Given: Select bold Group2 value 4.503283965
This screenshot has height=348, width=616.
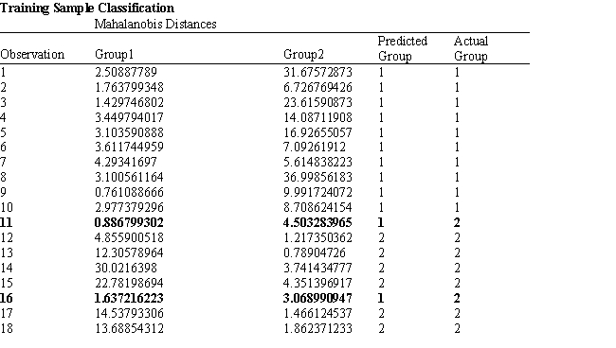Looking at the screenshot, I should pos(317,222).
